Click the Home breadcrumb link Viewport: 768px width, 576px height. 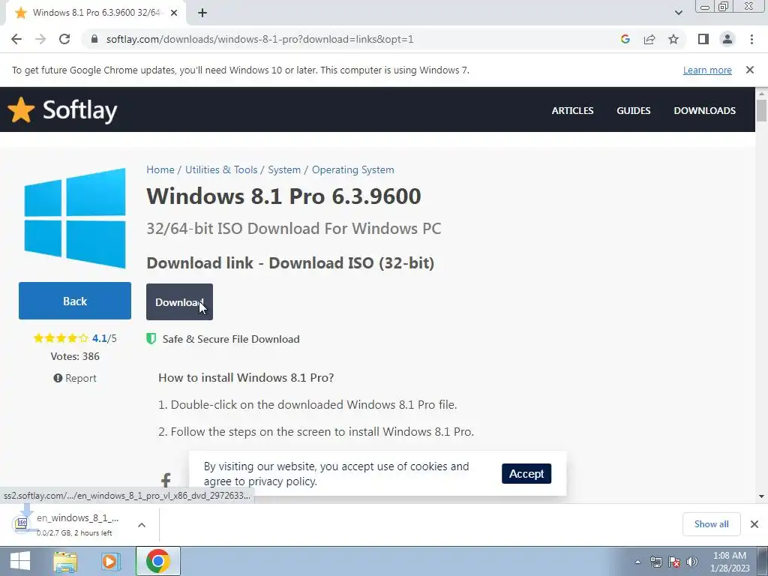[x=160, y=169]
